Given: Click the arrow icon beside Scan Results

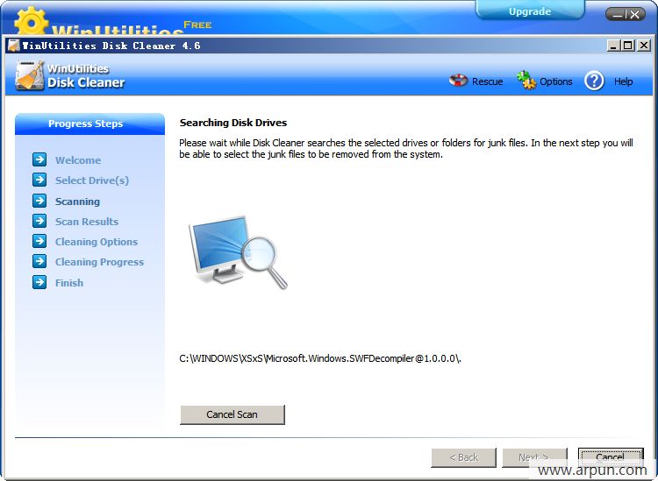Looking at the screenshot, I should [x=39, y=221].
